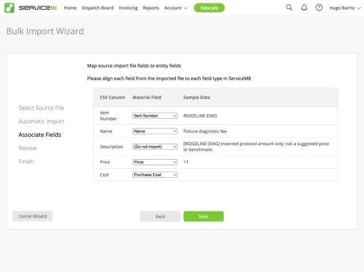Screen dimensions: 364x272
Task: Create a New Job with green button
Action: point(209,8)
